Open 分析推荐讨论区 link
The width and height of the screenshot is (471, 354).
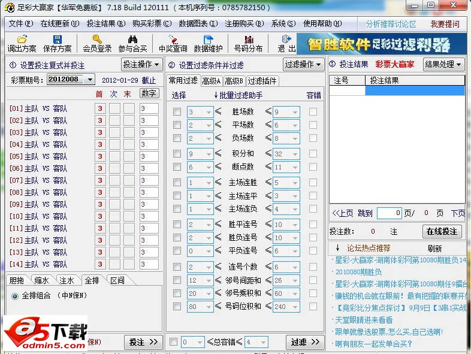point(391,25)
